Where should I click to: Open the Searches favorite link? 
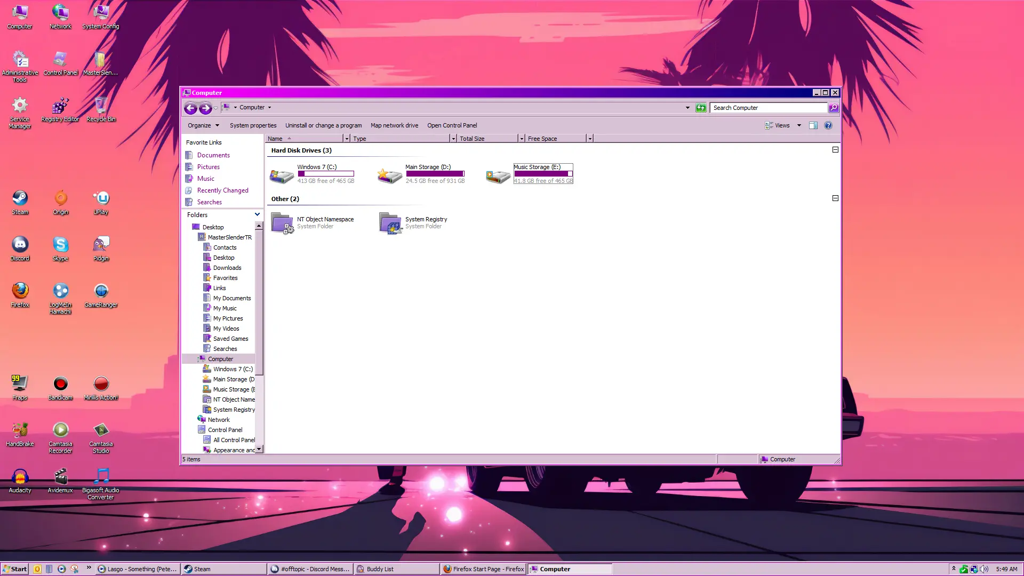(x=209, y=202)
